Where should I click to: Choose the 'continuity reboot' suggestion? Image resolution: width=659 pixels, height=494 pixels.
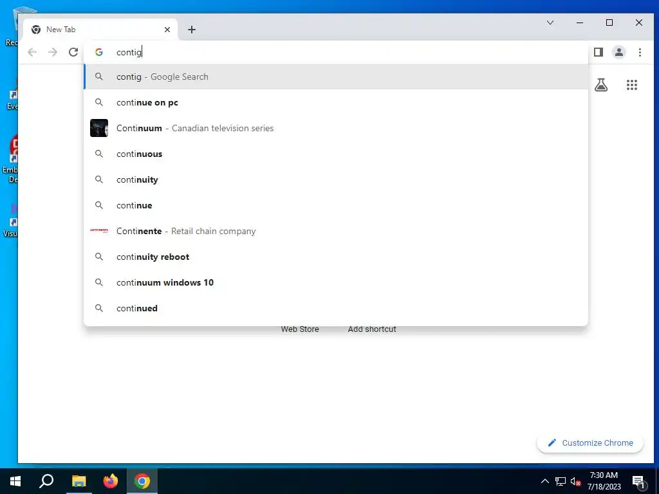tap(336, 257)
